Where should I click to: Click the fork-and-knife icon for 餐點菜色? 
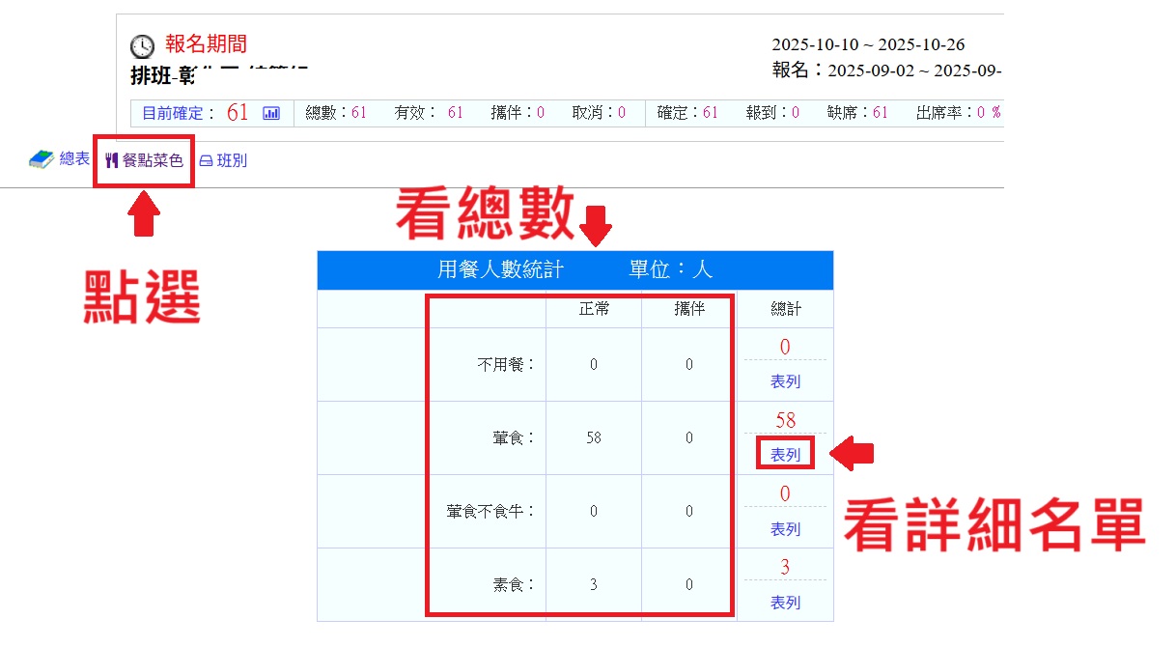tap(112, 160)
